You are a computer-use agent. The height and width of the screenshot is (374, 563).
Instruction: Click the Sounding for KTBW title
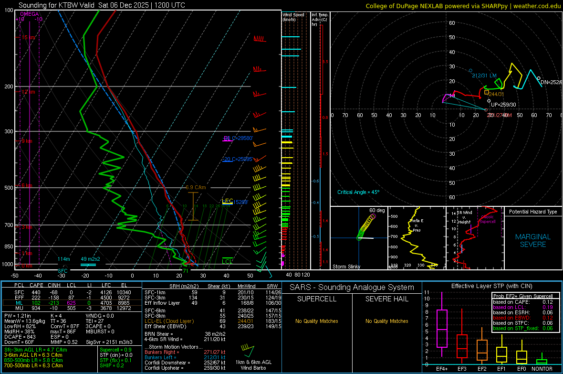102,5
